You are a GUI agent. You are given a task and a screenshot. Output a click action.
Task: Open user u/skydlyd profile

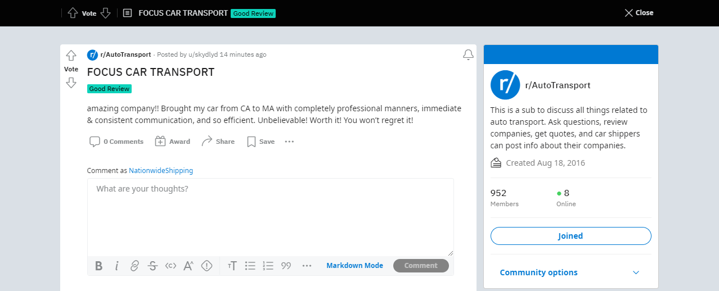click(203, 54)
